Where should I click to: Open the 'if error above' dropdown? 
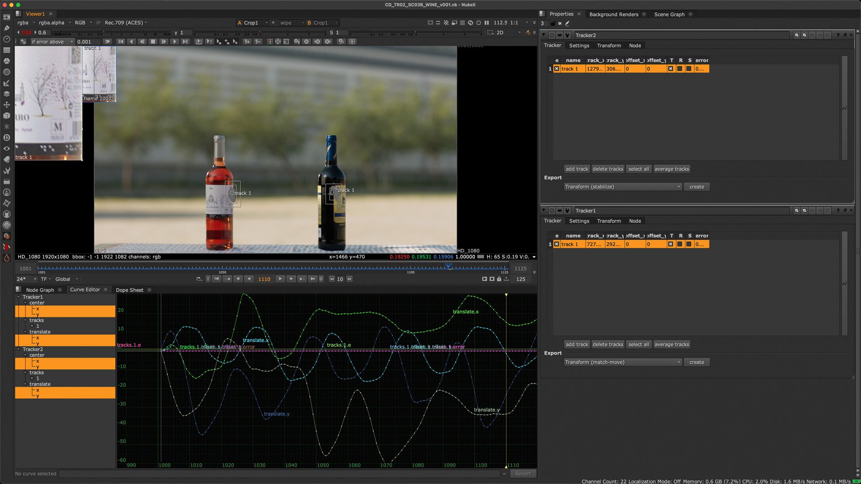52,42
